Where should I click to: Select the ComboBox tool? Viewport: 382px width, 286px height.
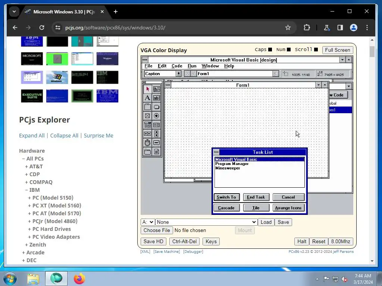[x=147, y=125]
